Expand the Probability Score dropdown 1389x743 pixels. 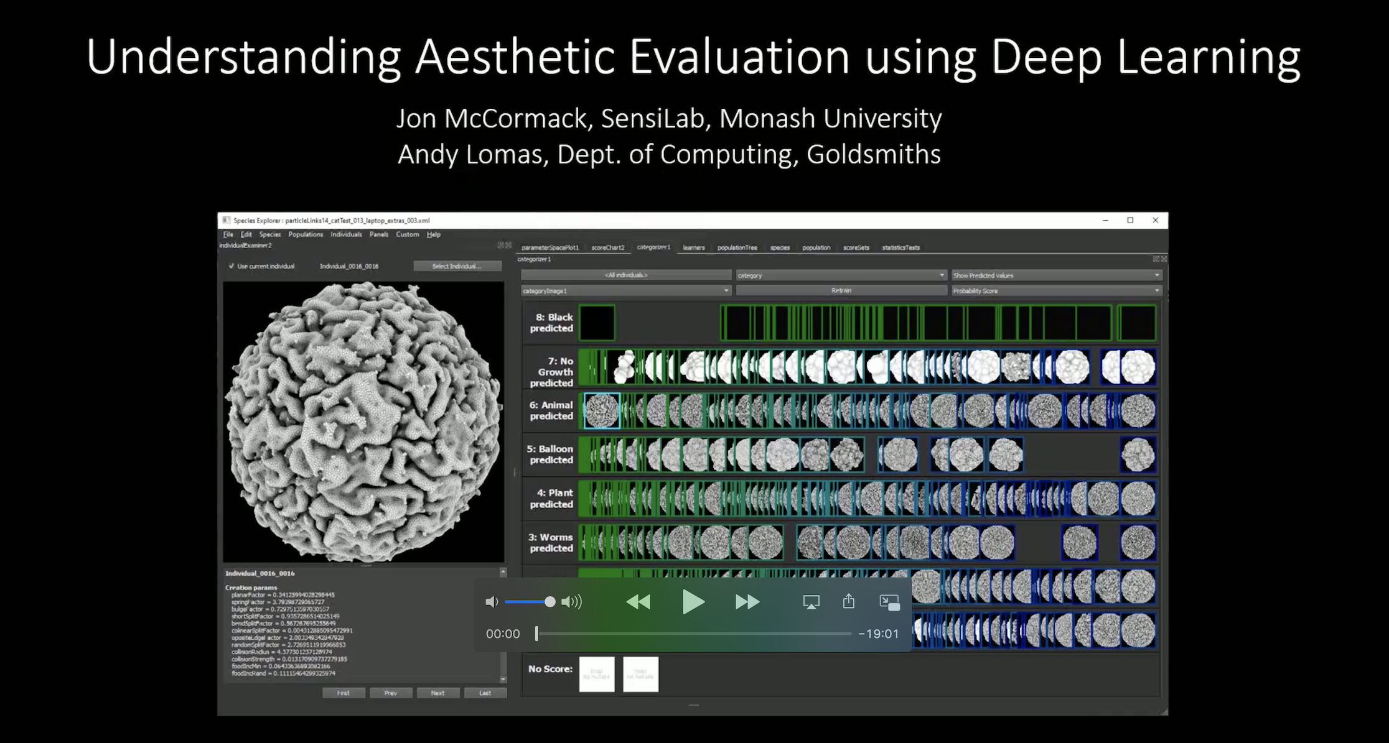click(1056, 291)
